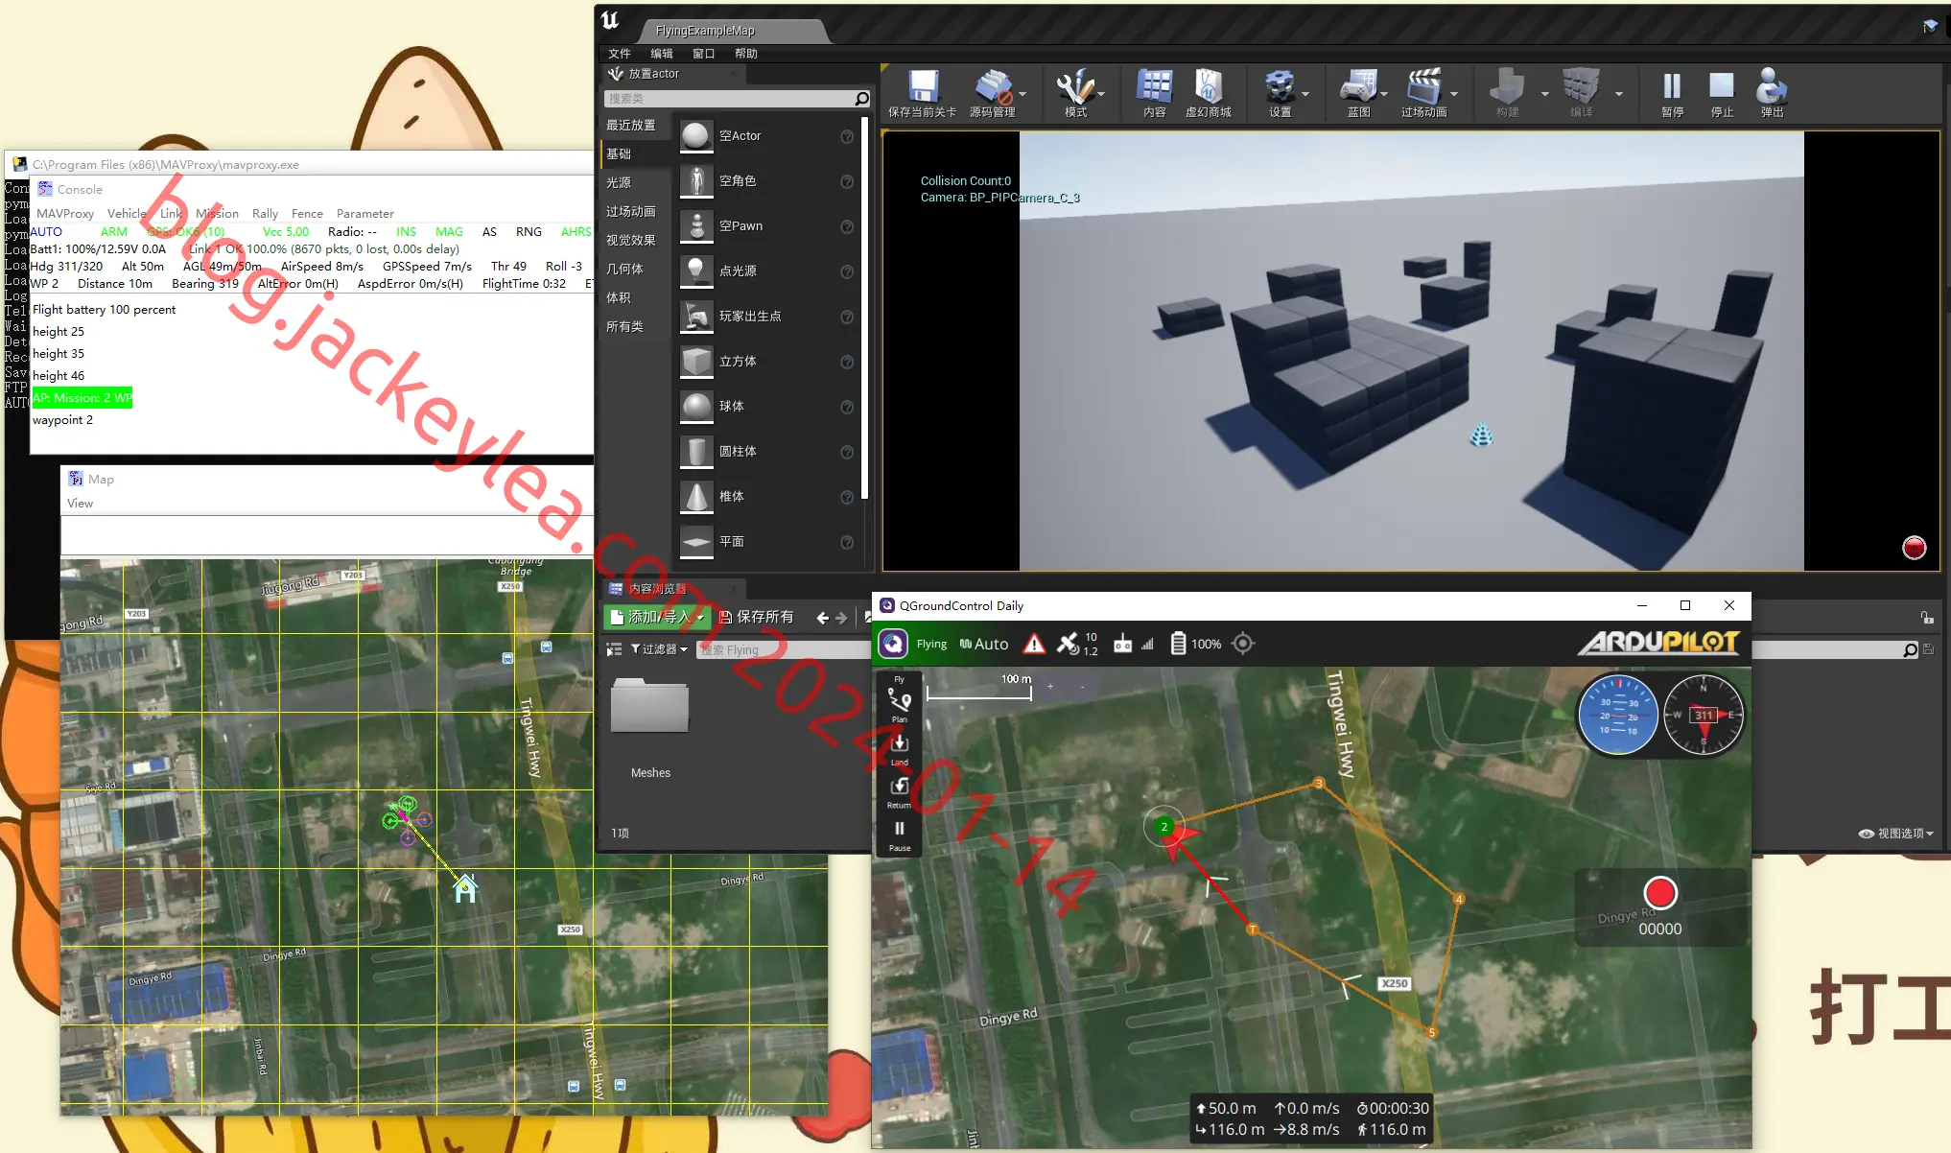The height and width of the screenshot is (1153, 1951).
Task: Select the Geometry category in Place Actors
Action: [x=625, y=269]
